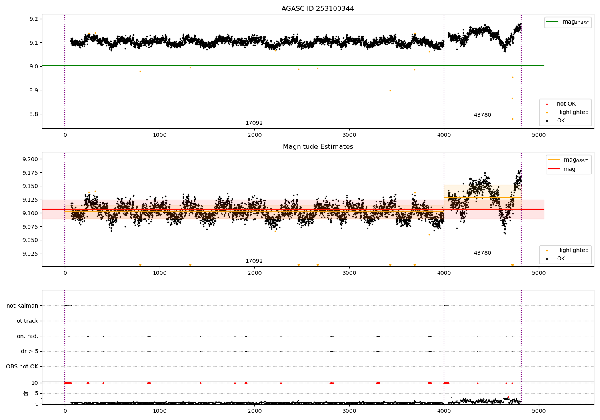Image resolution: width=600 pixels, height=420 pixels.
Task: Click the '9.0' y-axis tick of the top plot
Action: click(34, 67)
